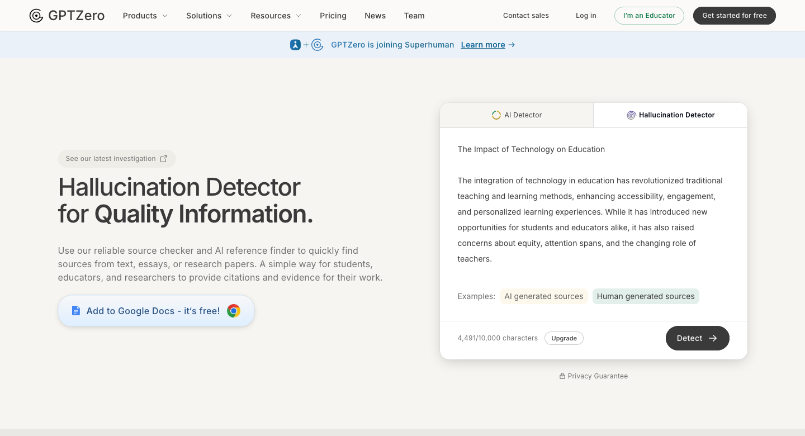This screenshot has width=805, height=436.
Task: Load the AI generated sources example
Action: tap(544, 296)
